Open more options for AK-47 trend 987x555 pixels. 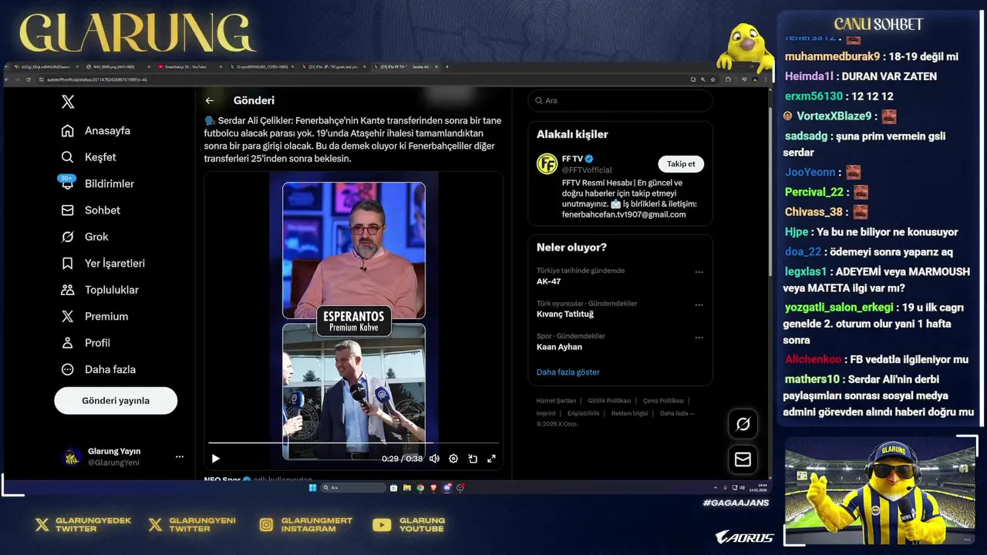click(699, 272)
